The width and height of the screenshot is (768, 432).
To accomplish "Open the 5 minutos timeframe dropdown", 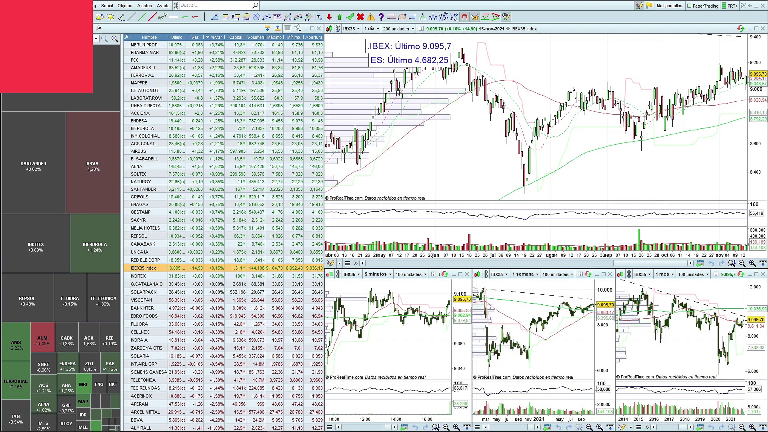I will 378,274.
